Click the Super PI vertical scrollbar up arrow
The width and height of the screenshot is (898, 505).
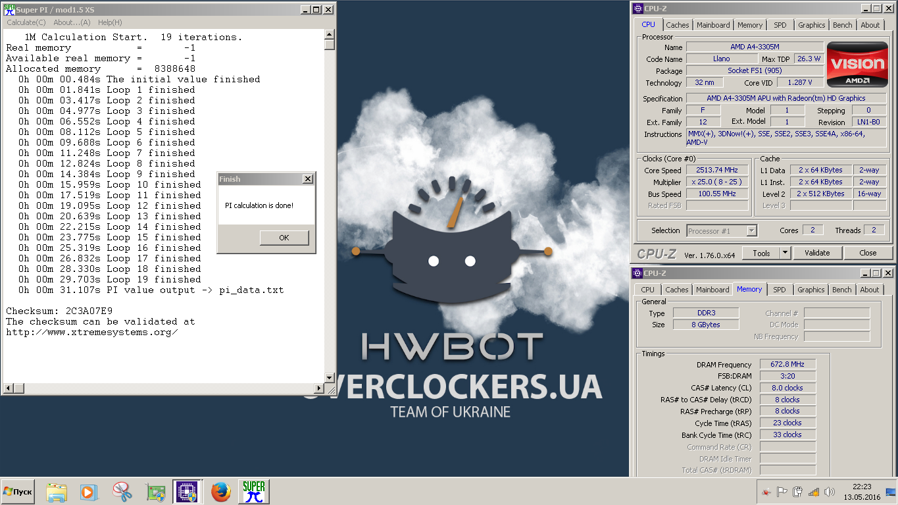330,34
